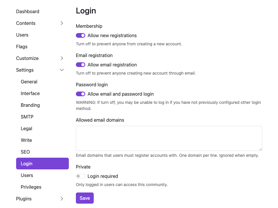The height and width of the screenshot is (208, 278).
Task: Select General under Settings
Action: (x=29, y=82)
